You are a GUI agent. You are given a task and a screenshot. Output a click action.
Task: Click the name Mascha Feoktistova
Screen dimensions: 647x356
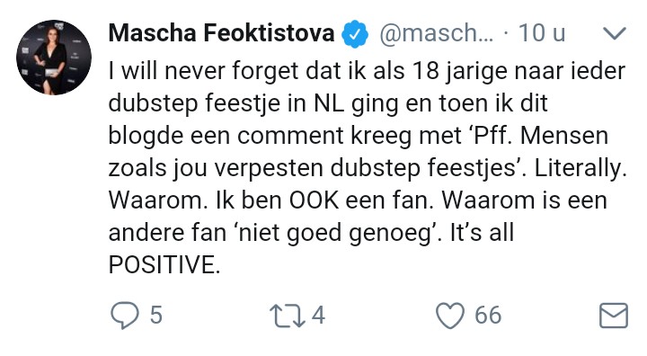221,33
